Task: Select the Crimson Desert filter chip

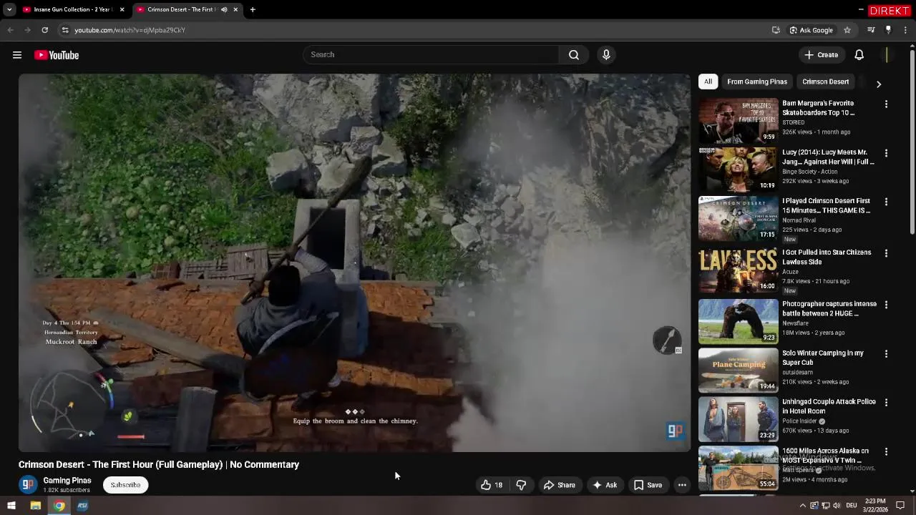Action: [x=826, y=82]
